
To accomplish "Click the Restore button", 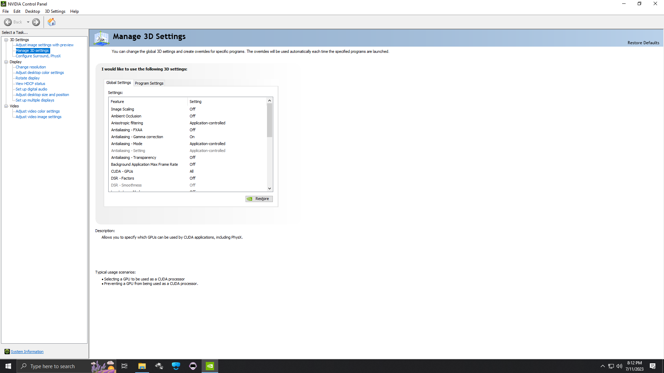I will tap(259, 199).
